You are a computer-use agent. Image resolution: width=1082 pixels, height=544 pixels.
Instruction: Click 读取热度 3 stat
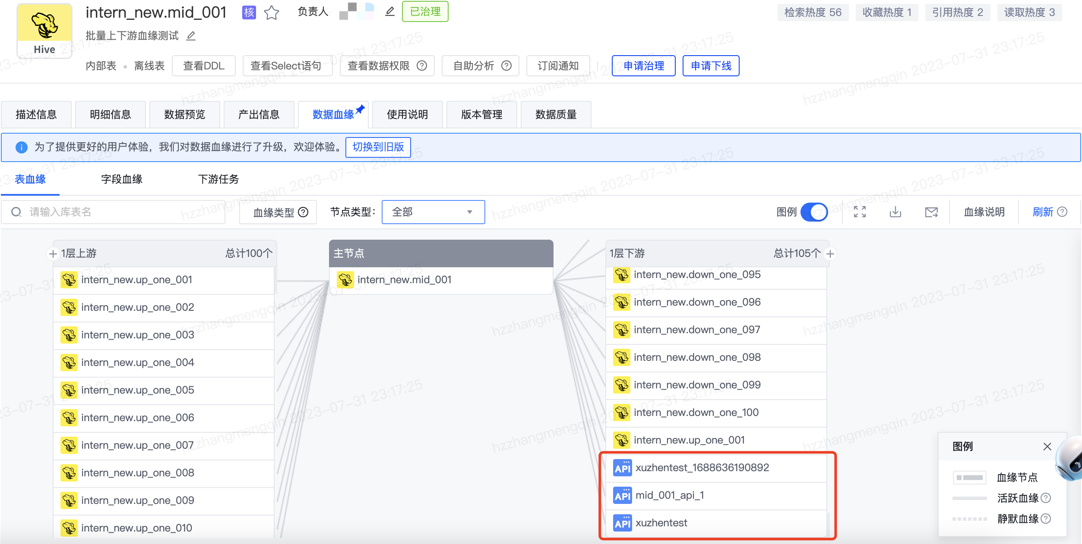(x=1029, y=13)
